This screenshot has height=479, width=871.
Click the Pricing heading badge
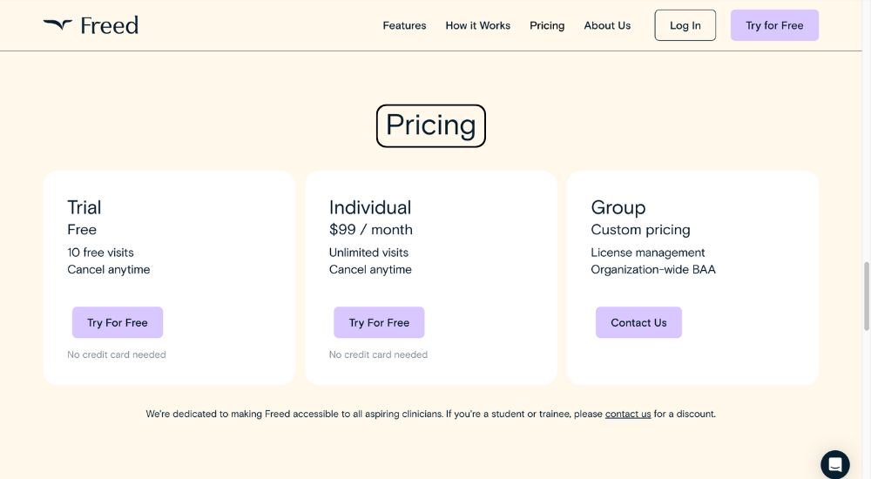431,125
